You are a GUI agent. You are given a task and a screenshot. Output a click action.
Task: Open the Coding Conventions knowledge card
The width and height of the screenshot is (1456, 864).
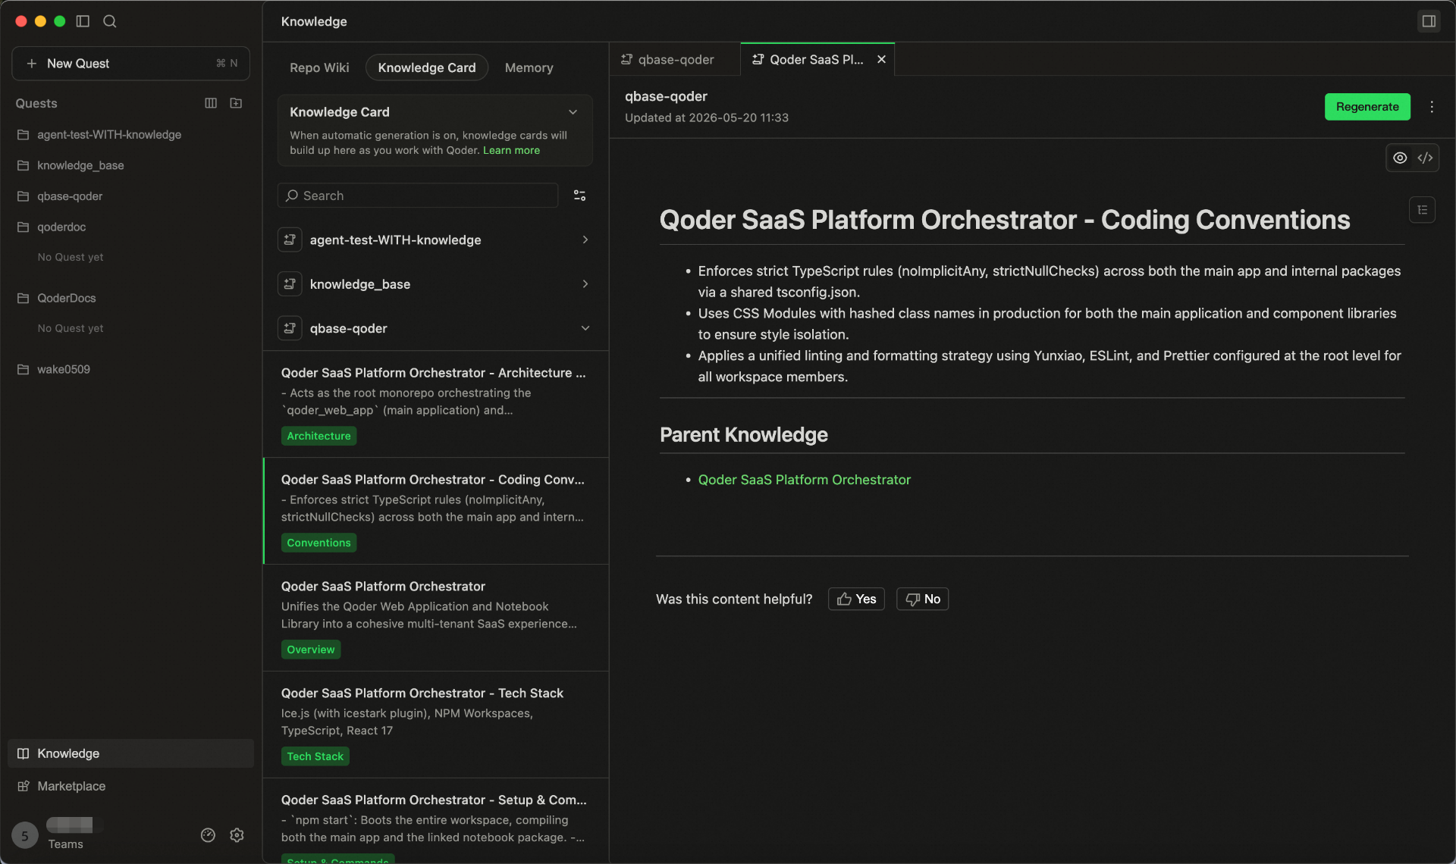tap(436, 511)
